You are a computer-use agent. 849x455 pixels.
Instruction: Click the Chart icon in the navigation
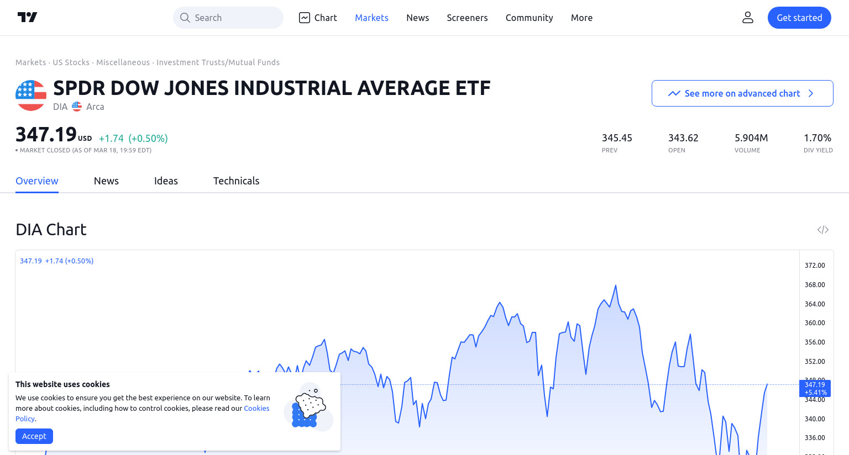point(305,18)
